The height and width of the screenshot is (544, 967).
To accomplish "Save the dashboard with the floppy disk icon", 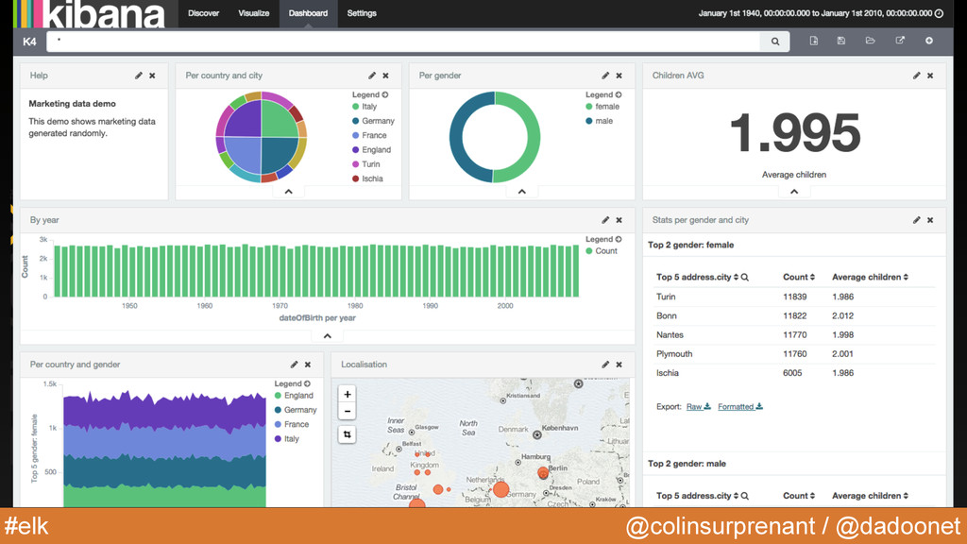I will 841,41.
